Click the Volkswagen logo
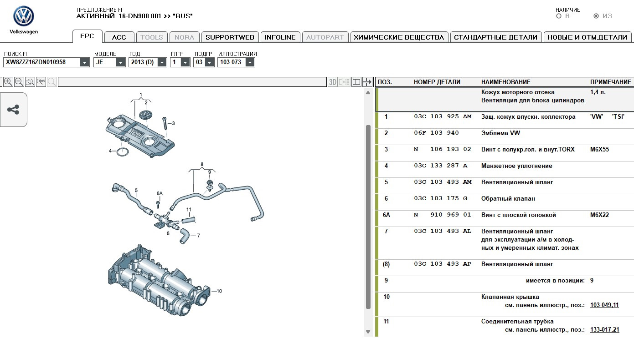 (x=24, y=17)
